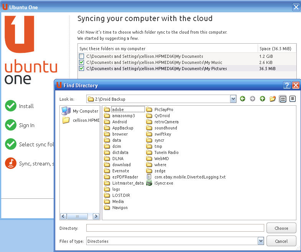Click the Sync, stream step music icon
The width and height of the screenshot is (301, 252).
pos(11,163)
